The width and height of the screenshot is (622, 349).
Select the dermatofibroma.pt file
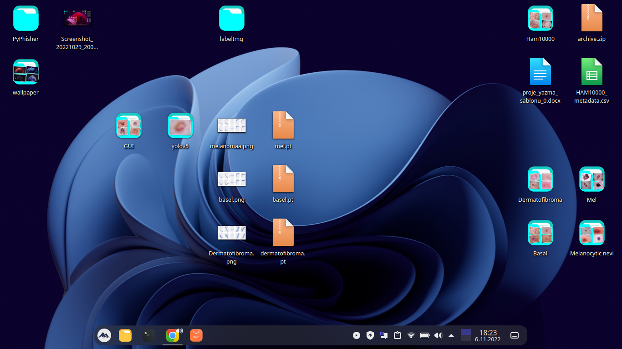[283, 232]
